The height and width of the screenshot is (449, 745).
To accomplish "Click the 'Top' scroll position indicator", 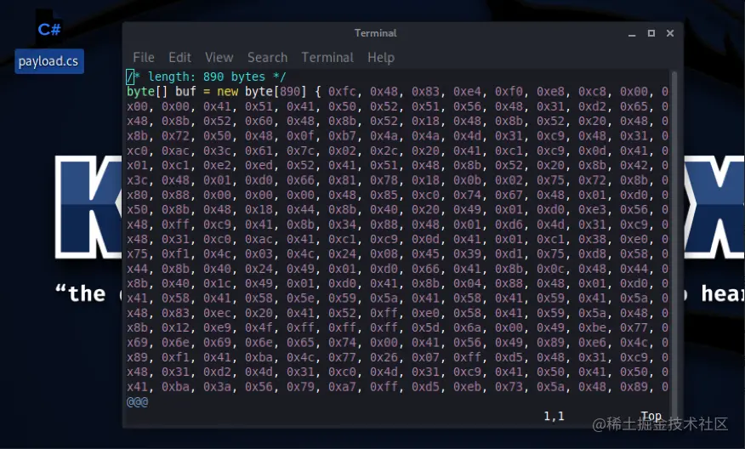I will [651, 416].
